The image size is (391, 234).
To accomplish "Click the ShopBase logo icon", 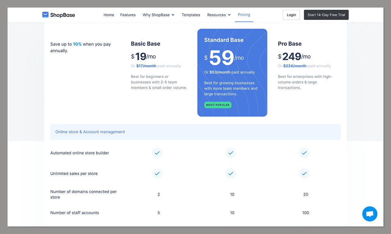I will 45,15.
